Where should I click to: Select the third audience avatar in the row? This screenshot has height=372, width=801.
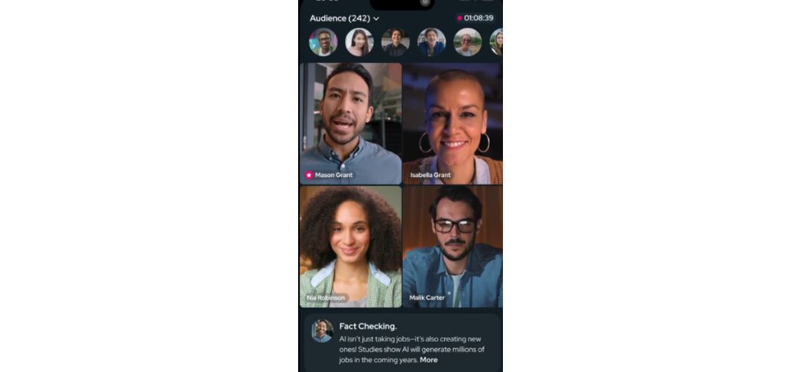(x=396, y=42)
